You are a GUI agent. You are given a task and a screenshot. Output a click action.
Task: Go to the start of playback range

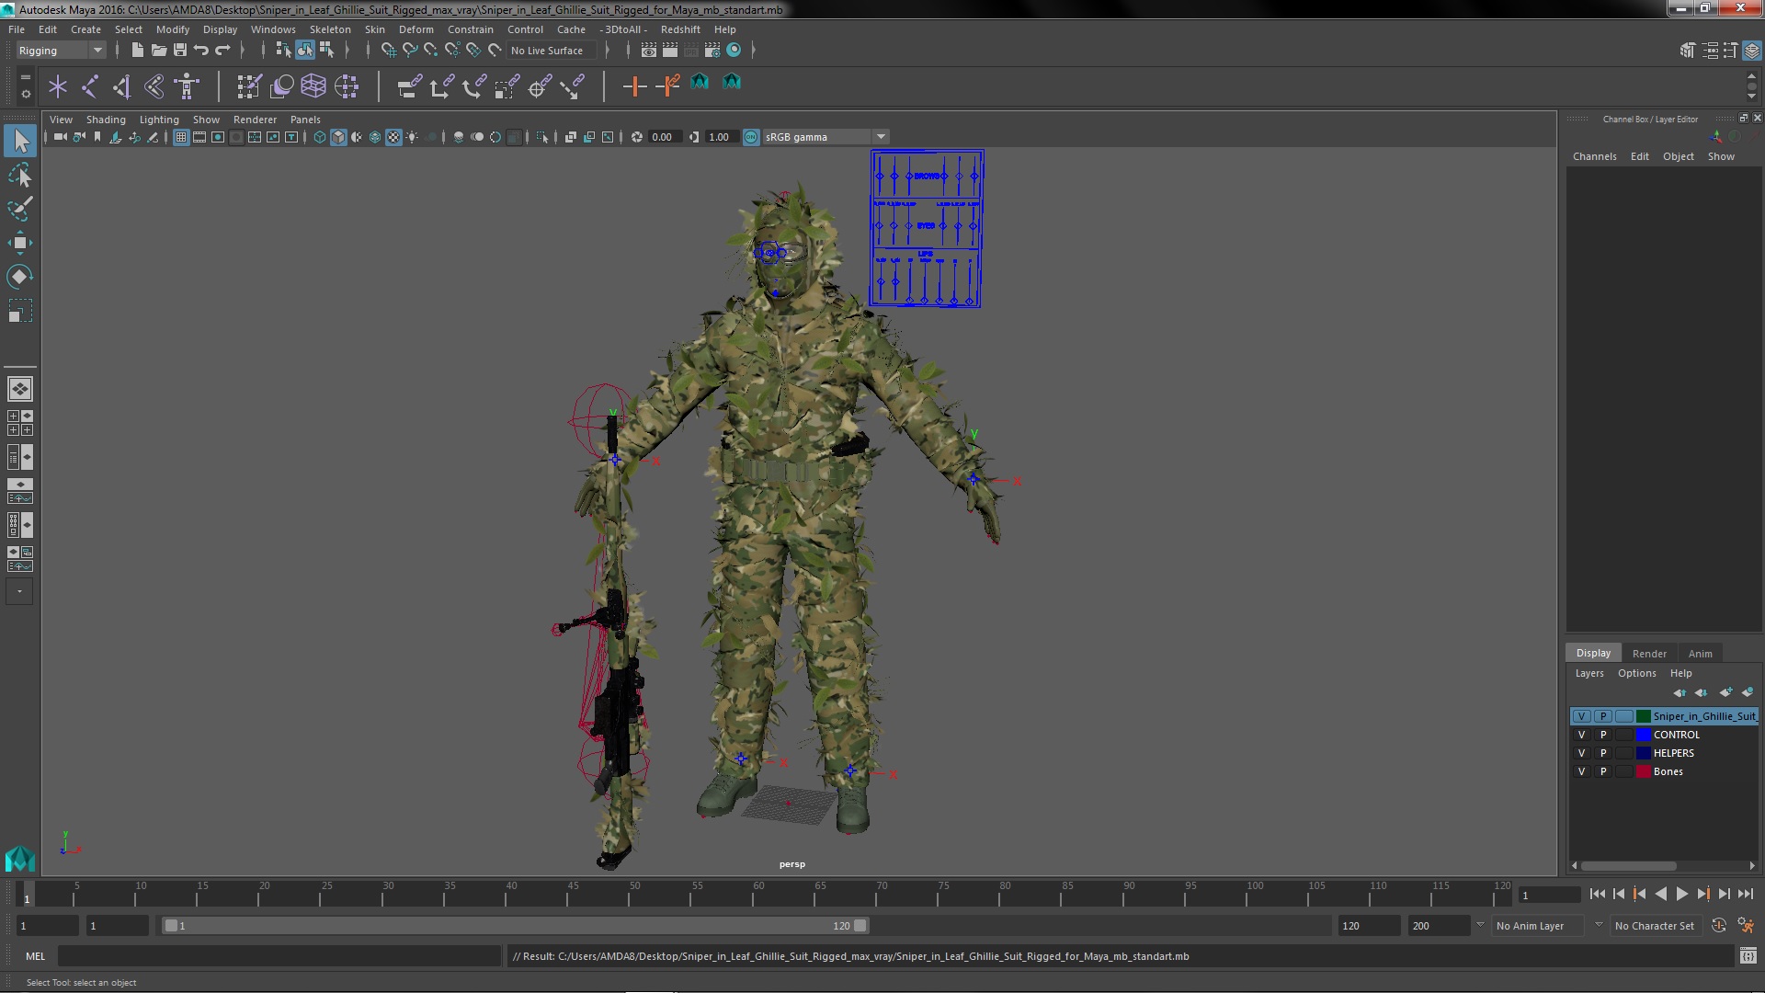pos(1597,895)
